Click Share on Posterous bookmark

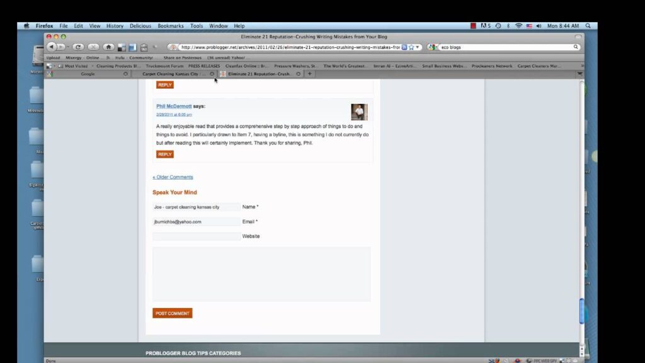coord(182,57)
